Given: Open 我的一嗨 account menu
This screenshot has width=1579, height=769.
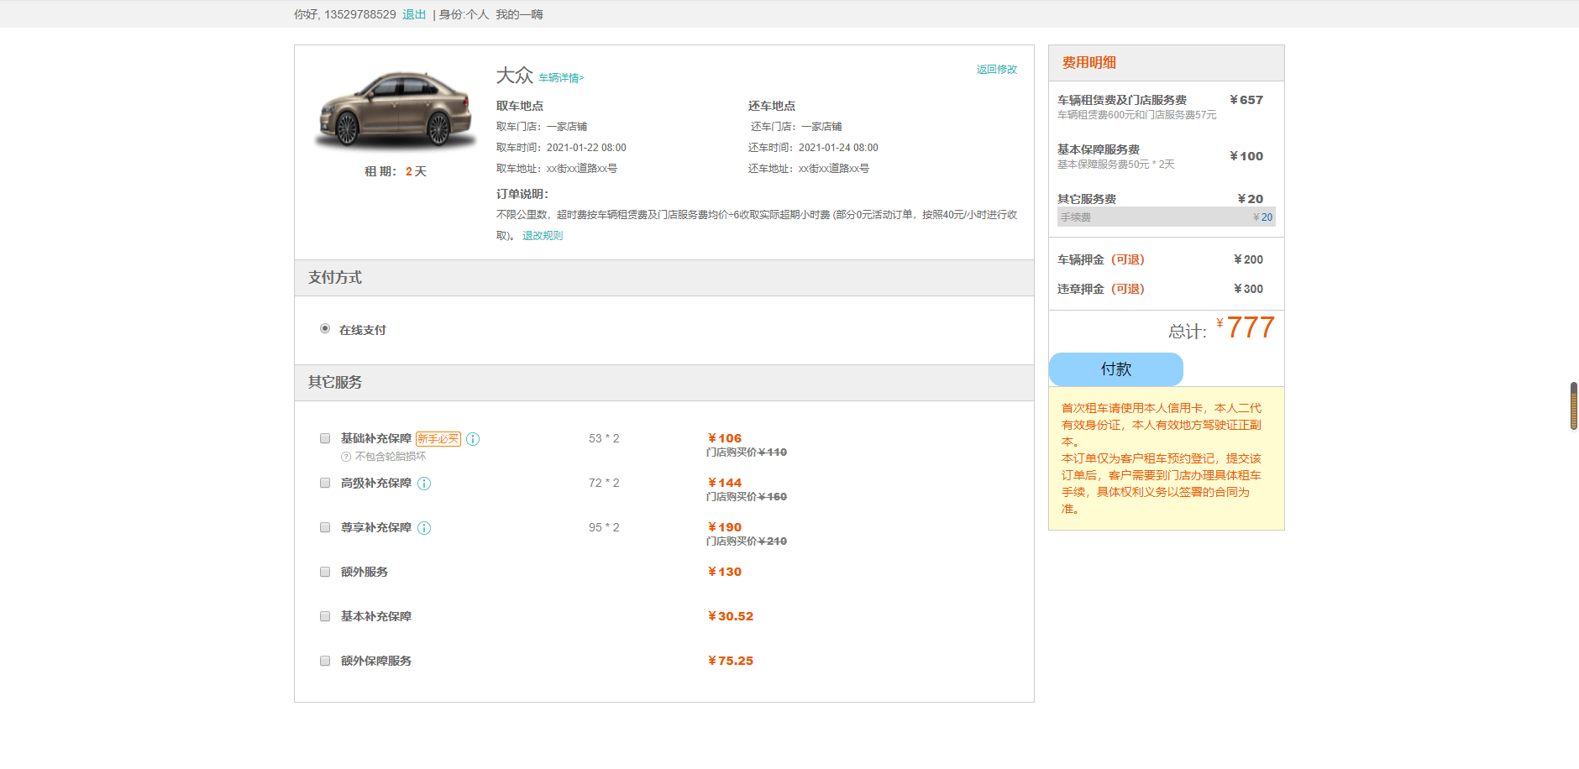Looking at the screenshot, I should (x=519, y=14).
